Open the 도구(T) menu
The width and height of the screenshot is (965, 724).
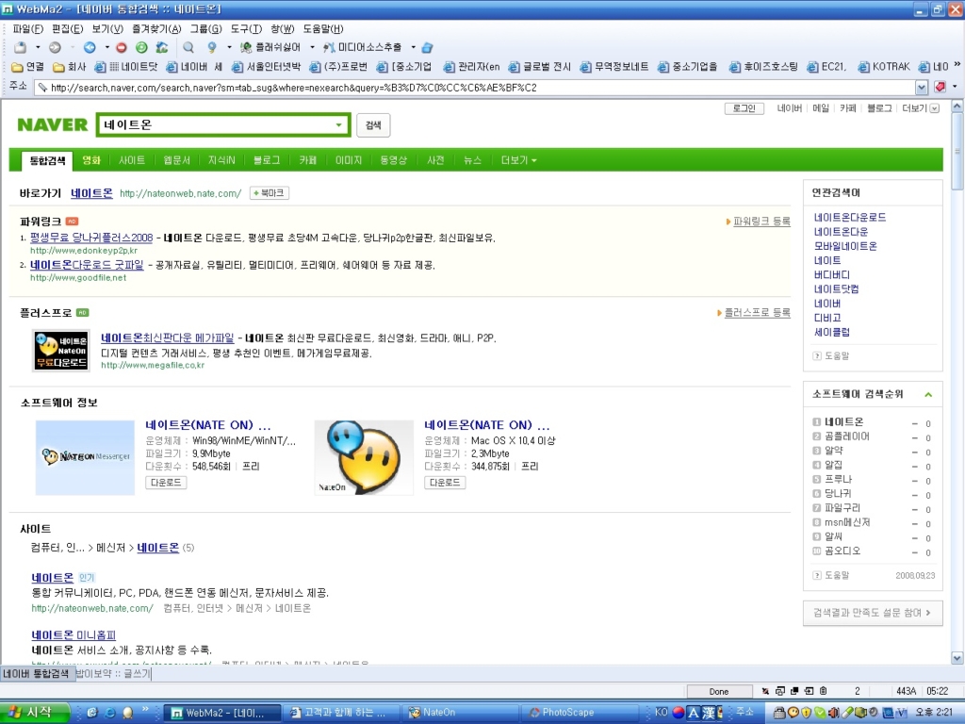click(246, 29)
